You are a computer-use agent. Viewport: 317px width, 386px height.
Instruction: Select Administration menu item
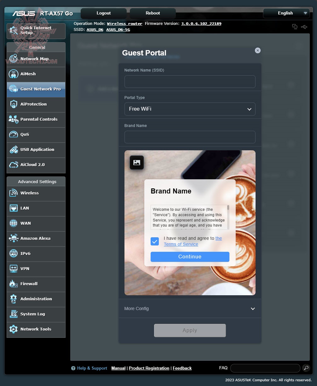click(x=36, y=299)
